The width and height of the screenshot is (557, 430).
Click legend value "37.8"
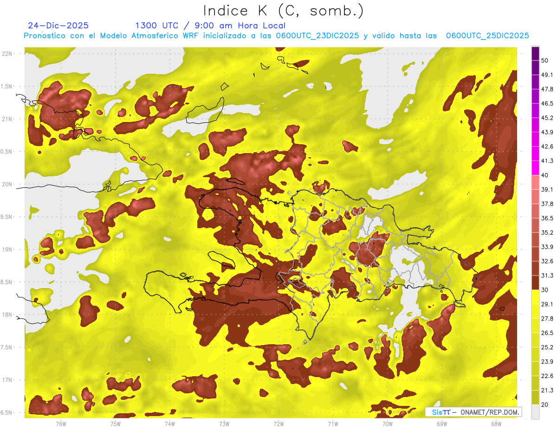pos(547,204)
